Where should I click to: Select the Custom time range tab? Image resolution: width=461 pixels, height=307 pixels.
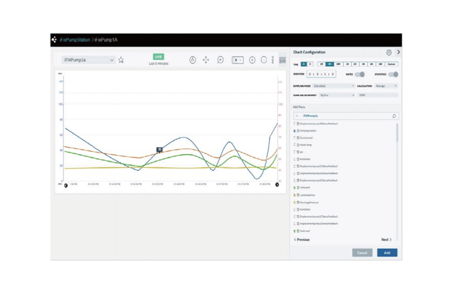point(392,65)
